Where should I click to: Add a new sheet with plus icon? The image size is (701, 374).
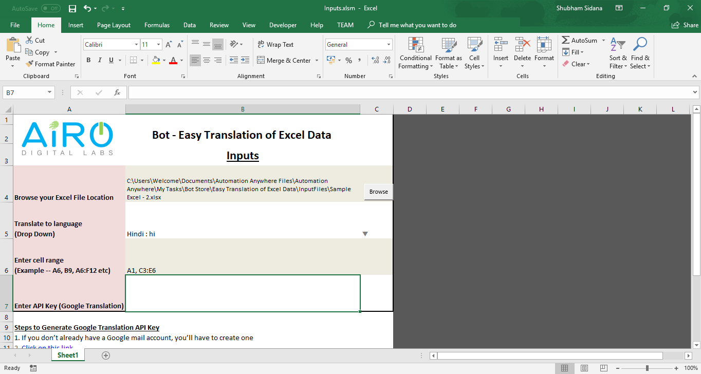pyautogui.click(x=106, y=355)
